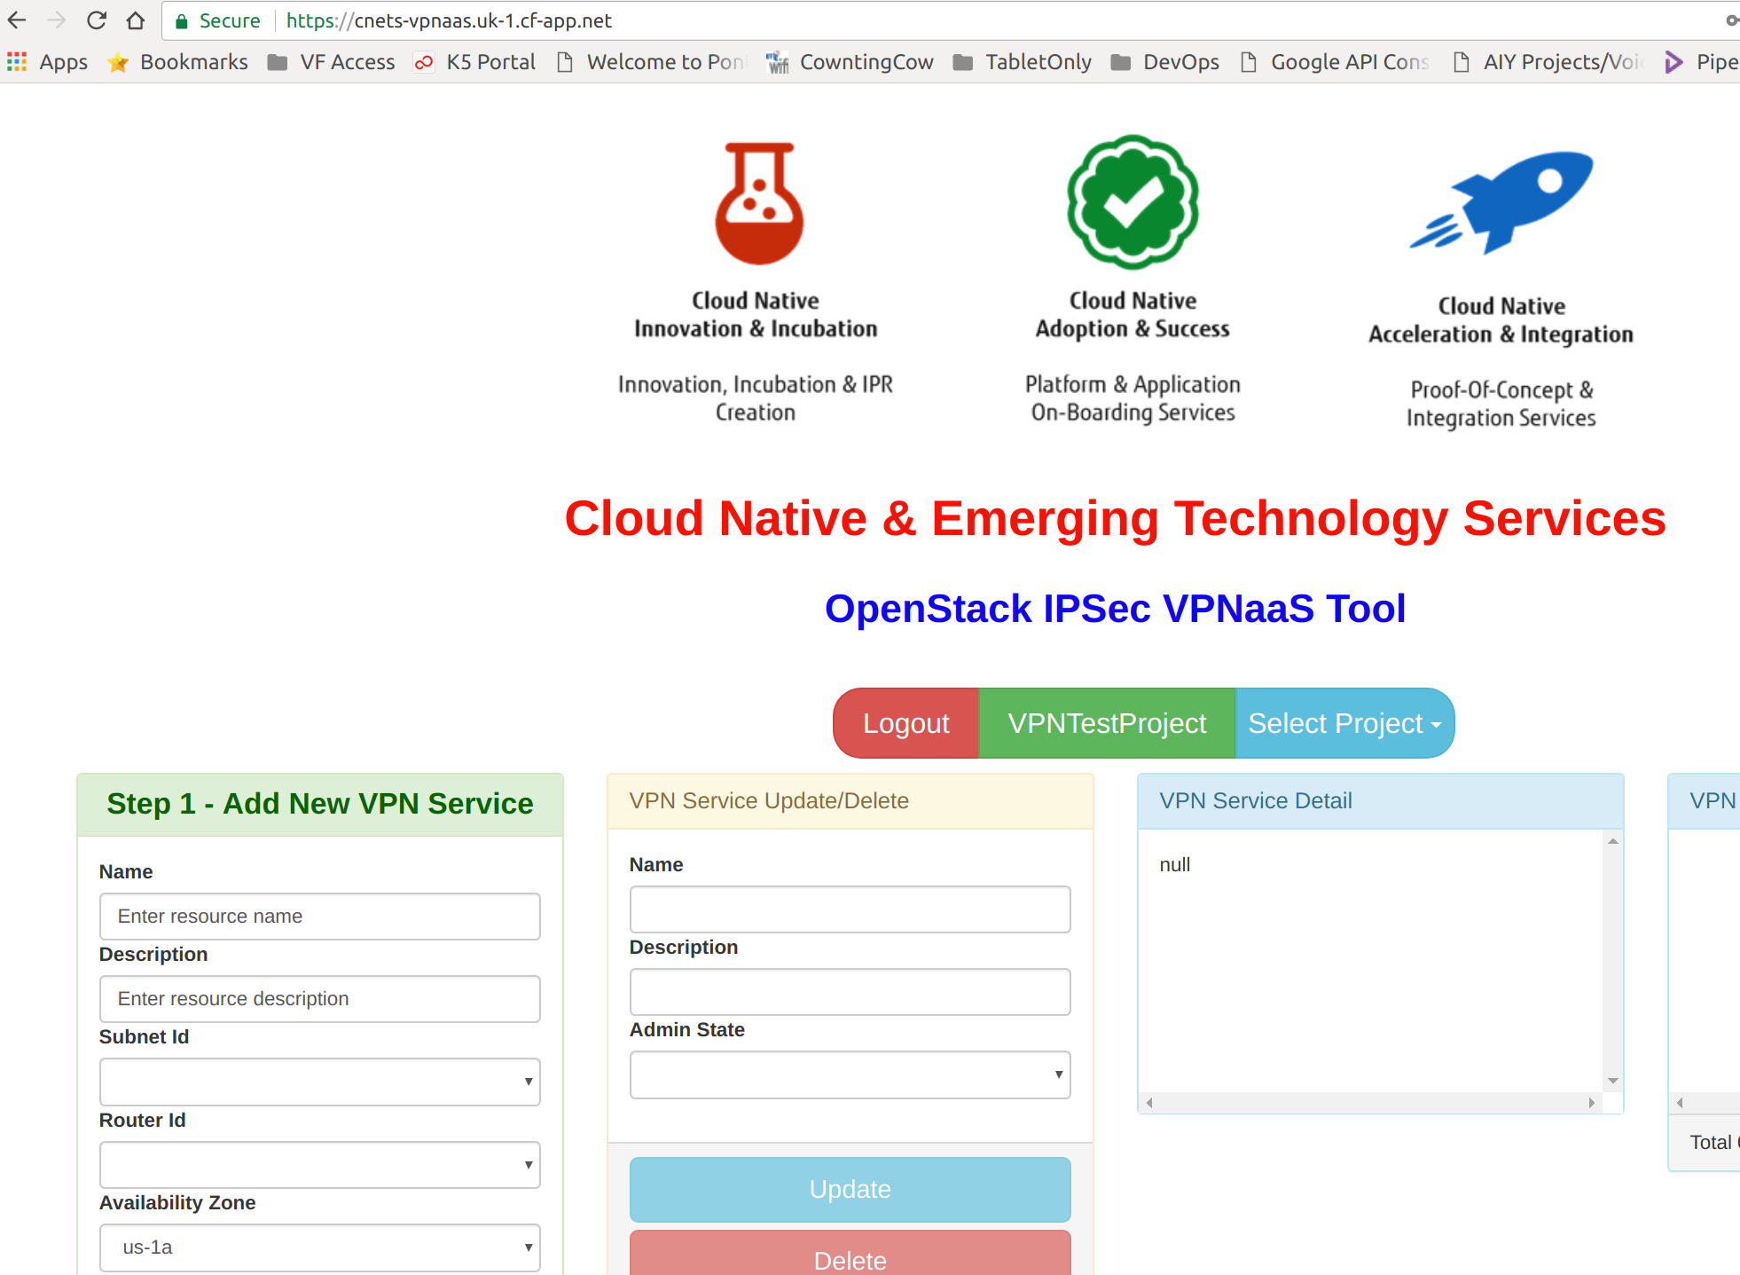The image size is (1740, 1275).
Task: Open the K5 Portal bookmark
Action: [474, 62]
